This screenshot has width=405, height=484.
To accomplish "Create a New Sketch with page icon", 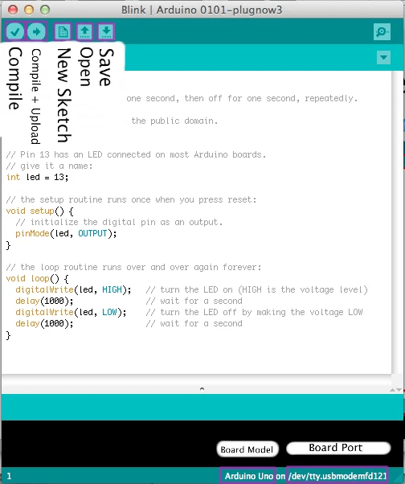I will pyautogui.click(x=63, y=31).
